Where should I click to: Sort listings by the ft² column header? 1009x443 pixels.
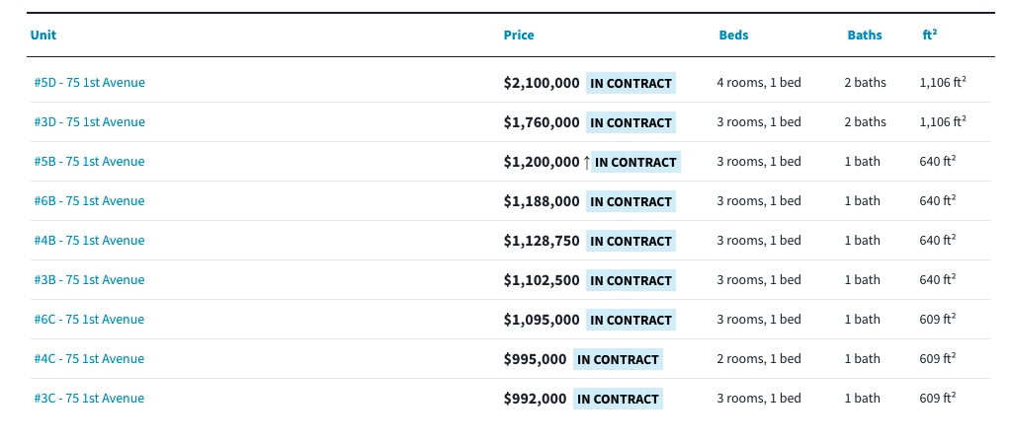click(x=930, y=36)
